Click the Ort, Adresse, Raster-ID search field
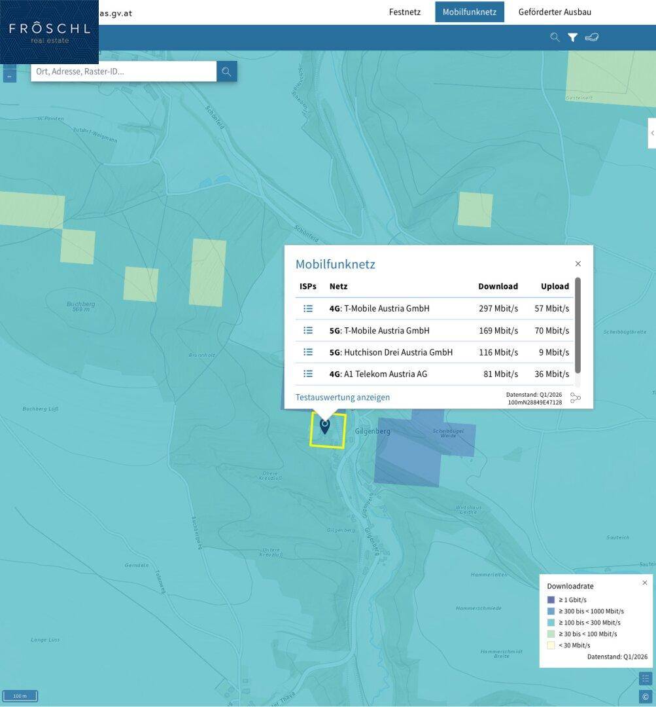The width and height of the screenshot is (656, 707). pyautogui.click(x=124, y=71)
